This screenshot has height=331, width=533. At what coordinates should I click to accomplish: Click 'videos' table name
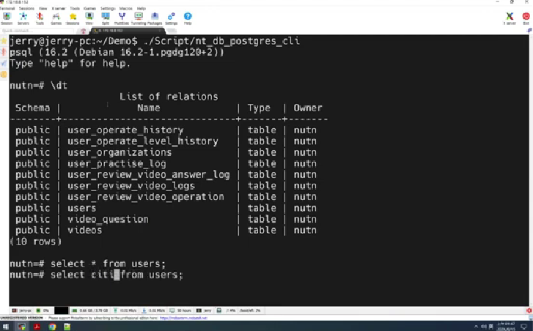pyautogui.click(x=84, y=230)
